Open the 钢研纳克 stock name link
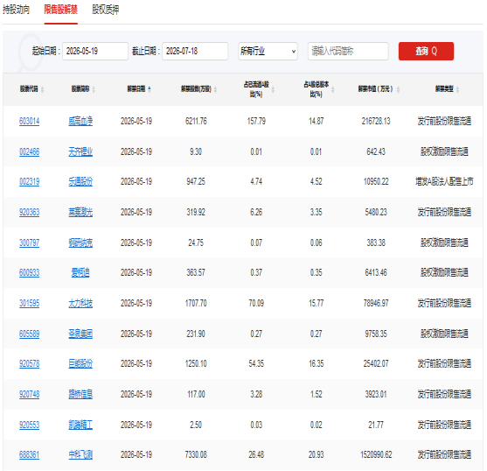This screenshot has width=487, height=471. pyautogui.click(x=80, y=243)
